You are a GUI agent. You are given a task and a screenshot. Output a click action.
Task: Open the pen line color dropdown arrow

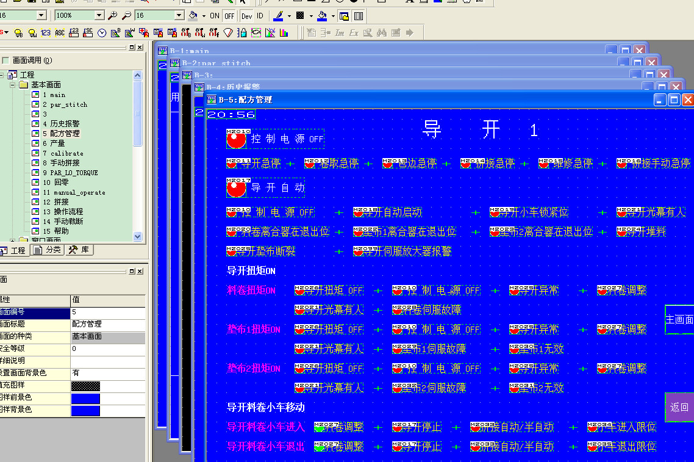[289, 16]
